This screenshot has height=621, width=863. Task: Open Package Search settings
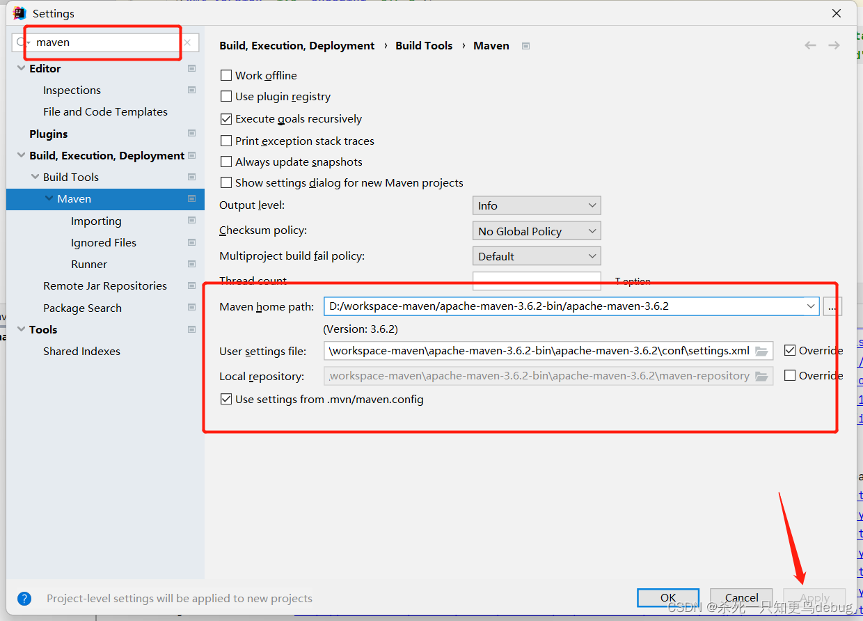(x=82, y=308)
